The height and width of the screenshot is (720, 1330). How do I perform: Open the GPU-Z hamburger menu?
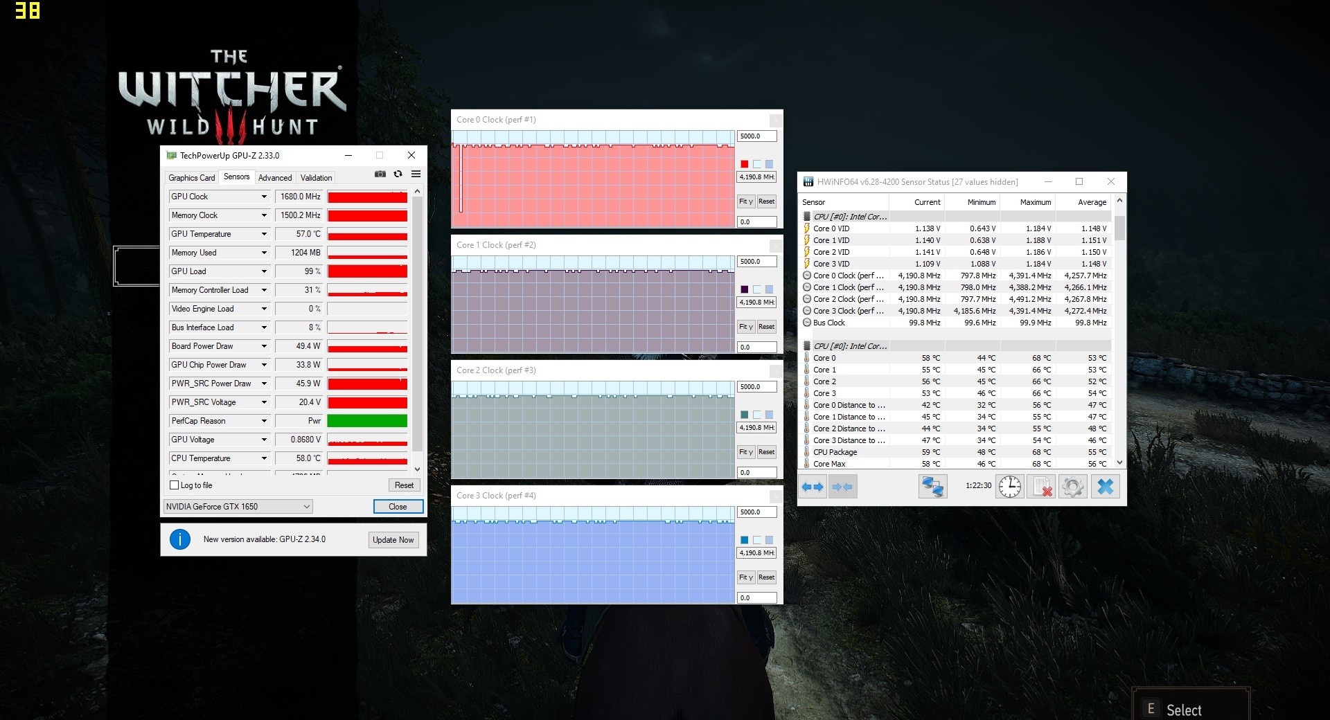(x=416, y=174)
